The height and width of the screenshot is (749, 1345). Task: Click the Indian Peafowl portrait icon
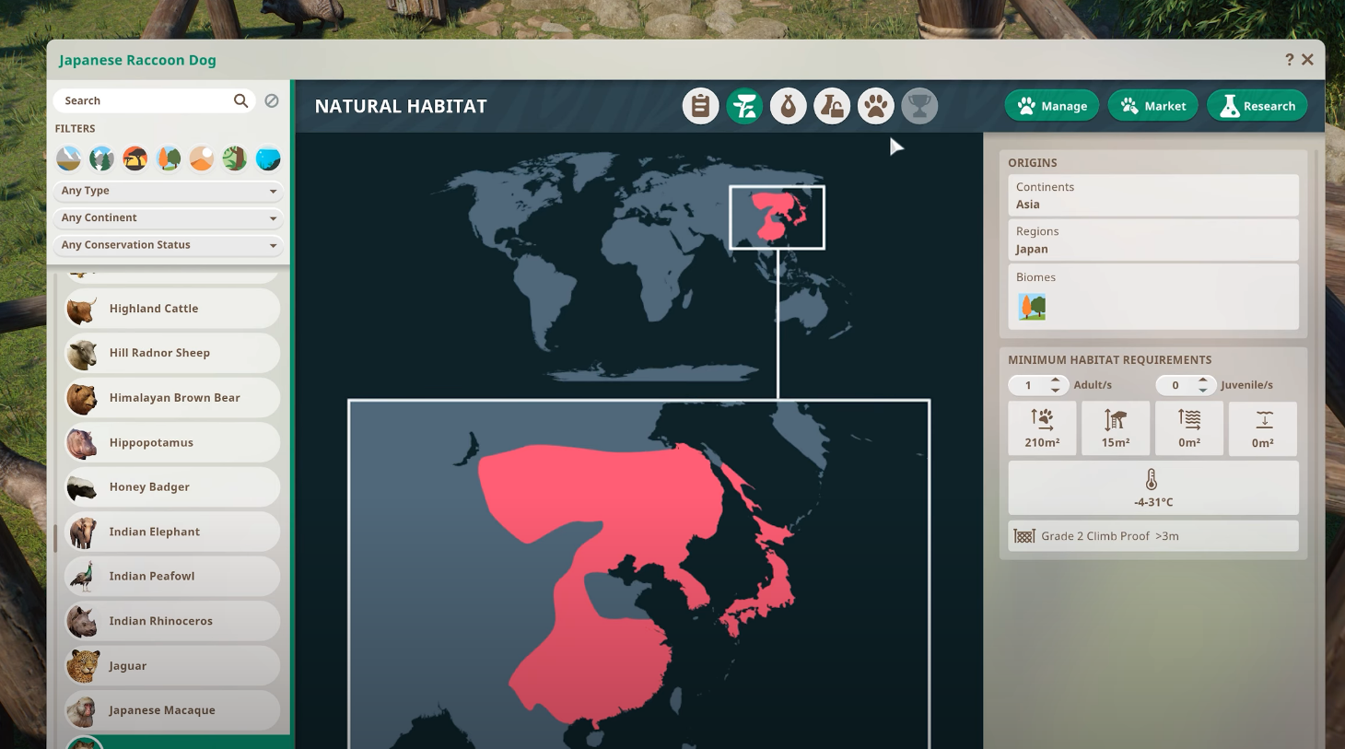point(82,577)
